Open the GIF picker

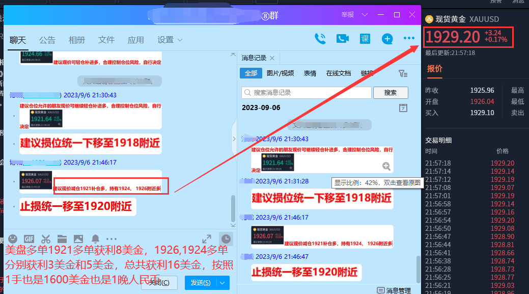29,239
